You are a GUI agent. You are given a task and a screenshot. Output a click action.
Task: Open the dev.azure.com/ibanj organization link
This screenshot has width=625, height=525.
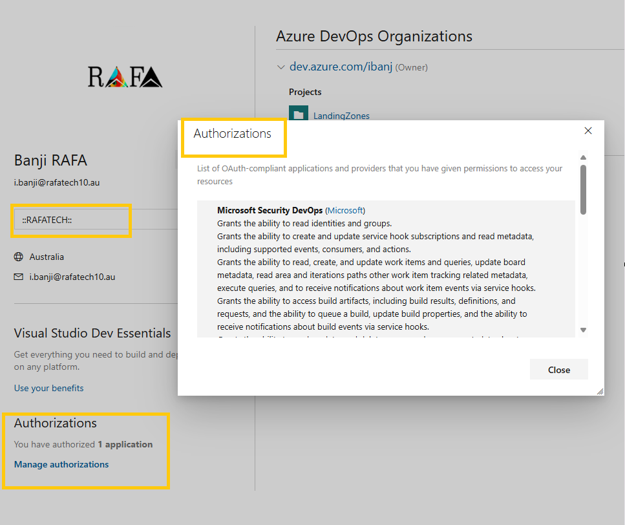click(x=342, y=66)
